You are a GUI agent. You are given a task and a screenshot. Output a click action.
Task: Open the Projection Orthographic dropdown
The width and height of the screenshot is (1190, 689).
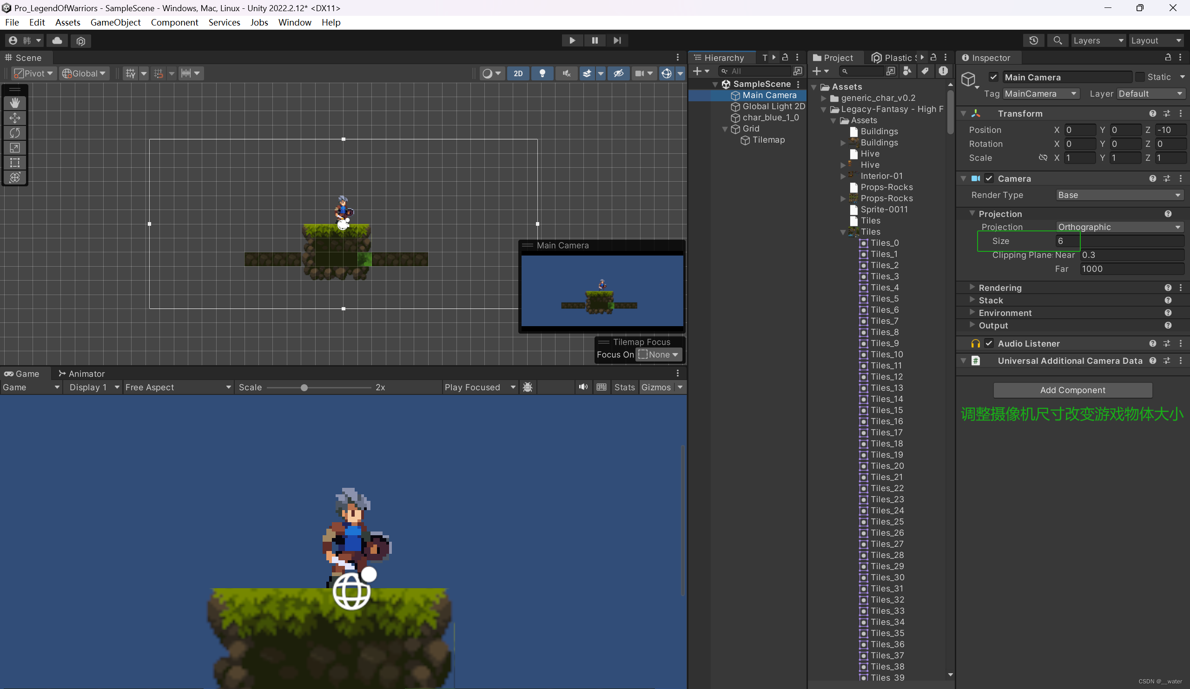[x=1119, y=227]
